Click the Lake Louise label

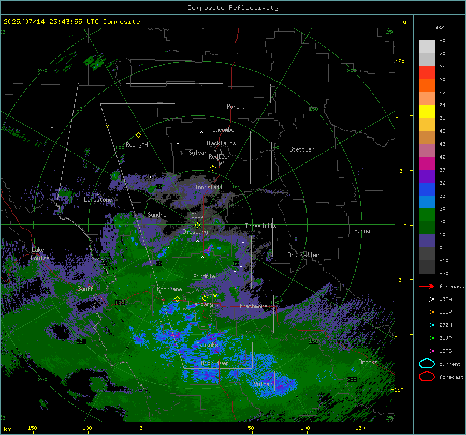[x=40, y=254]
